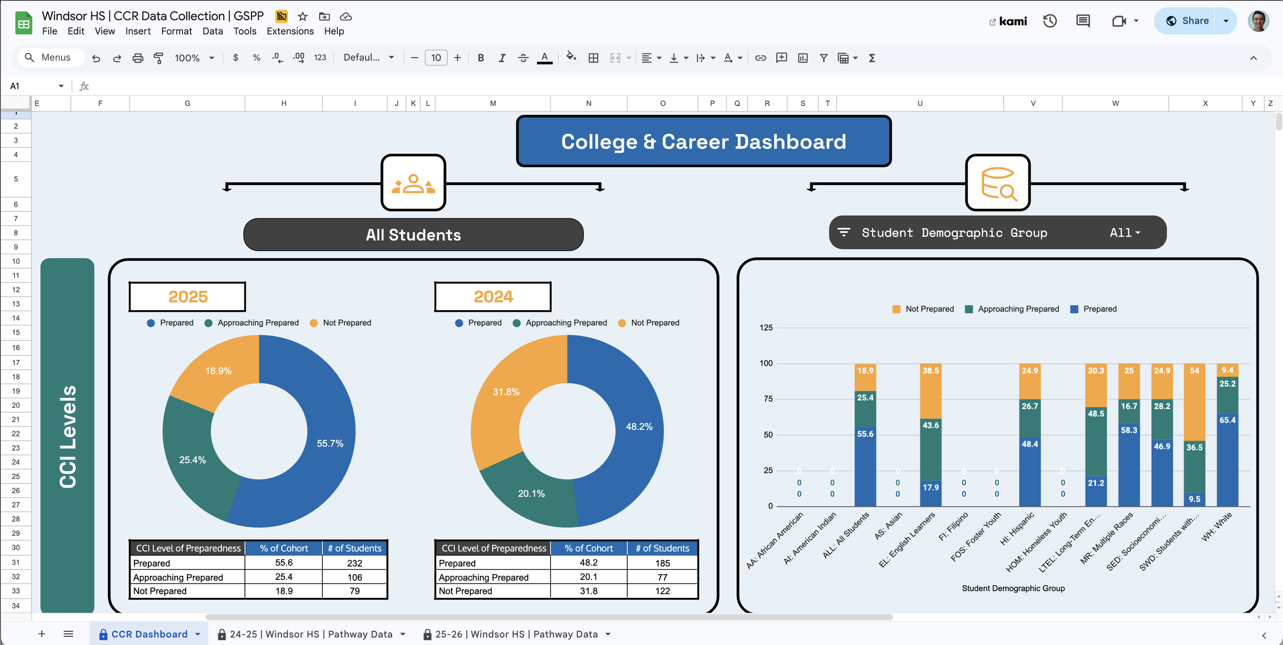Toggle strikethrough formatting
Image resolution: width=1283 pixels, height=645 pixels.
click(x=523, y=58)
